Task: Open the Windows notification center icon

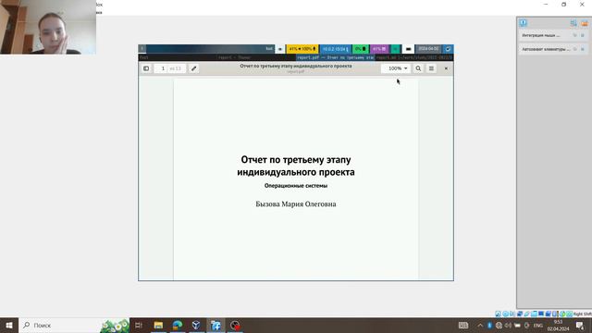Action: (580, 326)
